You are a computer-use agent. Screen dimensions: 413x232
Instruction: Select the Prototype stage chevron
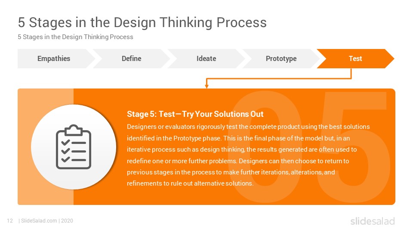(x=281, y=59)
